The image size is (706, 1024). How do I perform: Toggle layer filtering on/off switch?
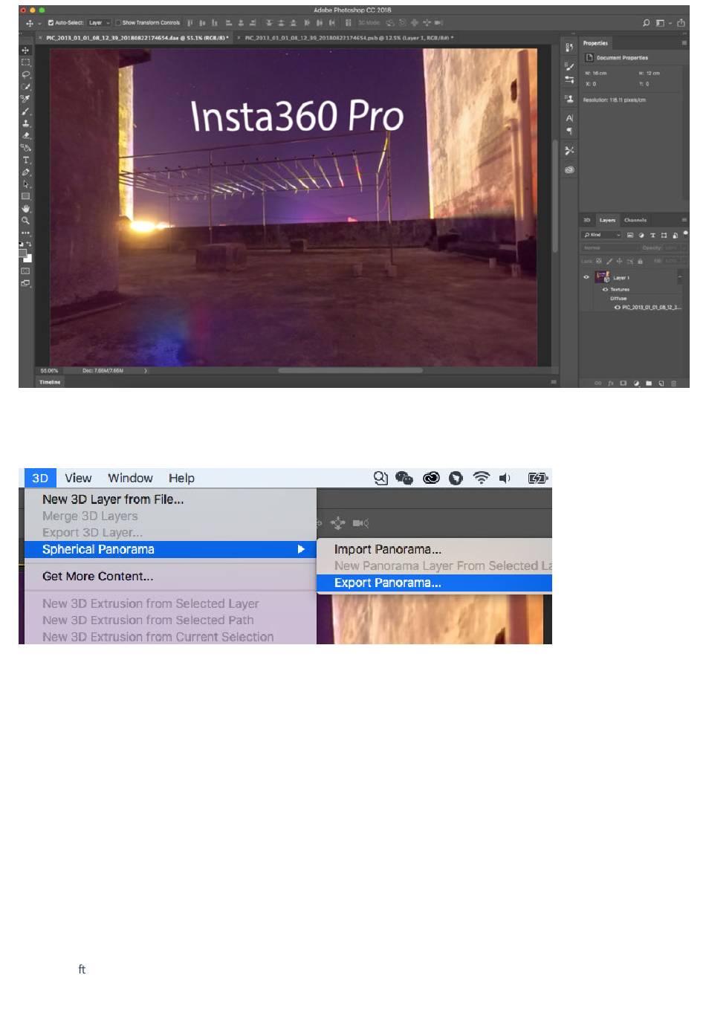coord(685,233)
